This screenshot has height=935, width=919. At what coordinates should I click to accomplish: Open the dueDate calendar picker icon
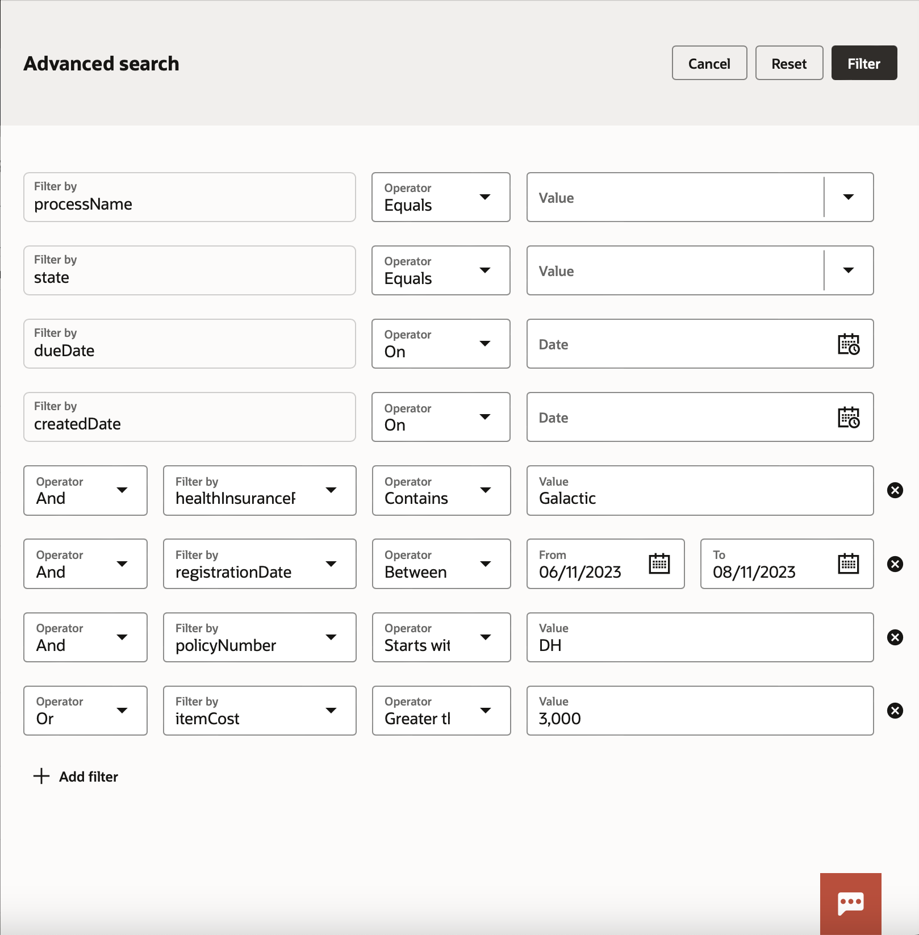point(849,344)
